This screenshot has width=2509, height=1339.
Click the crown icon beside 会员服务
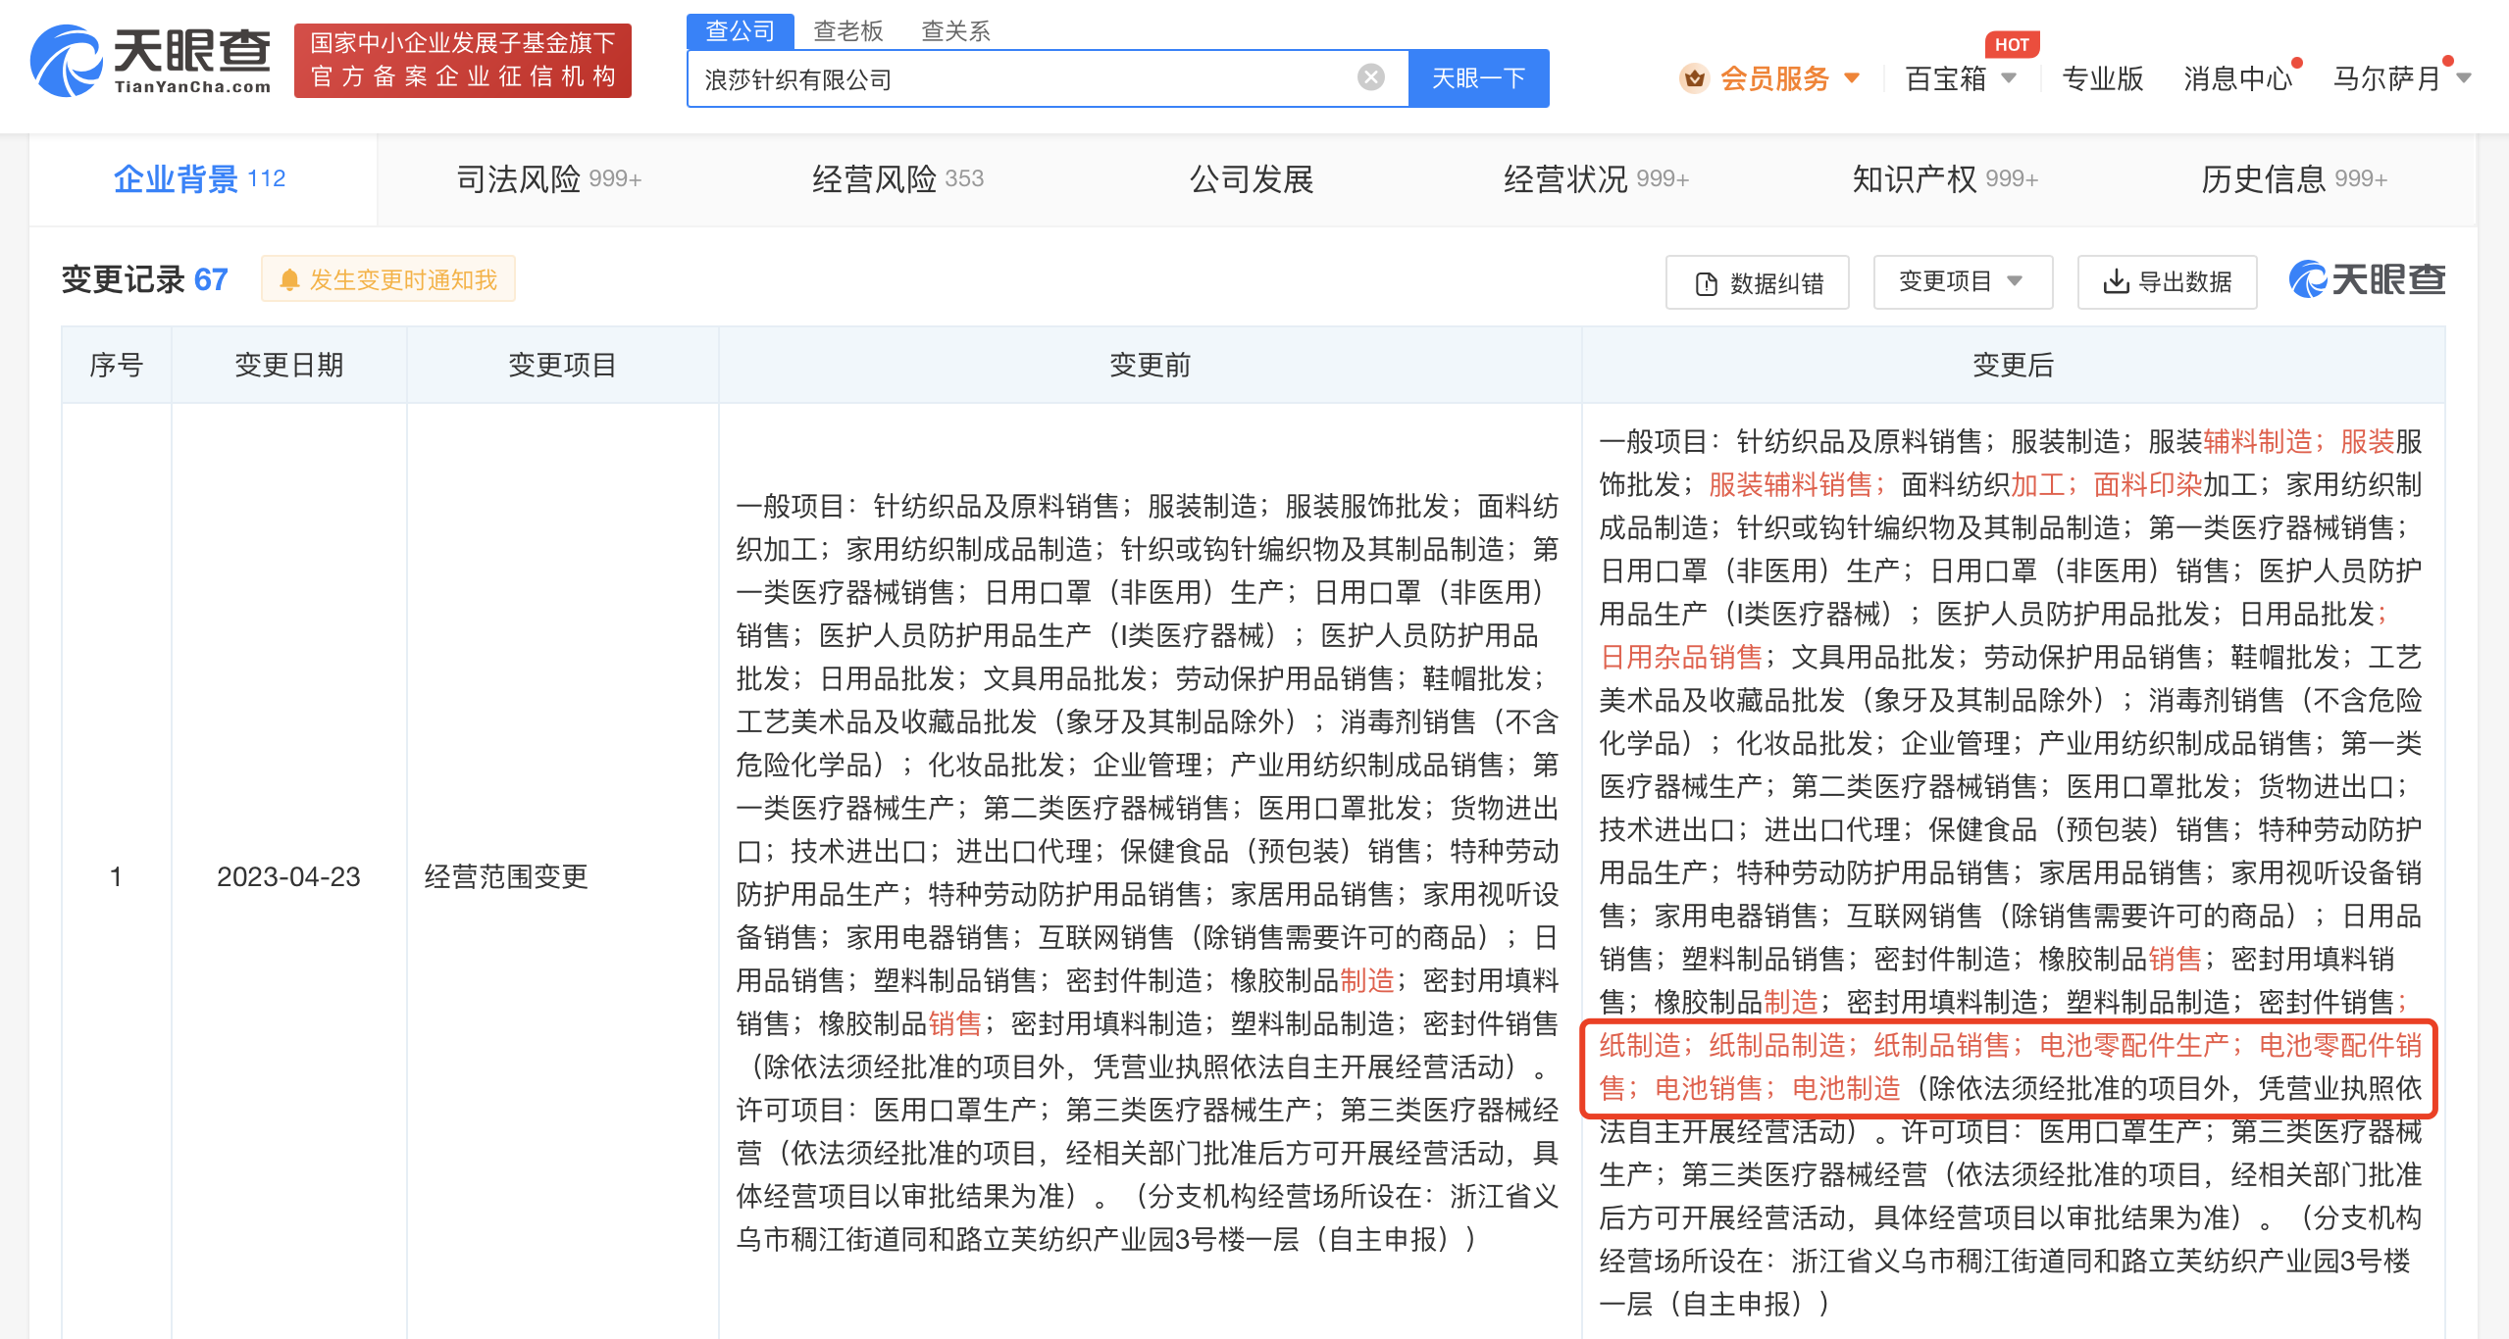(x=1694, y=78)
